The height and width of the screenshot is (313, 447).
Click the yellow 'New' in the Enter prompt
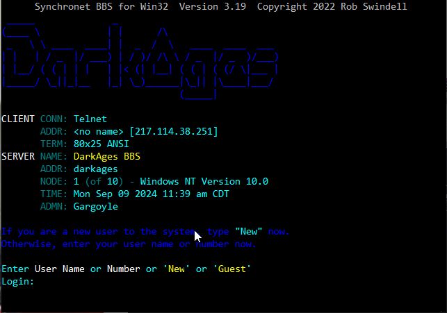(176, 269)
